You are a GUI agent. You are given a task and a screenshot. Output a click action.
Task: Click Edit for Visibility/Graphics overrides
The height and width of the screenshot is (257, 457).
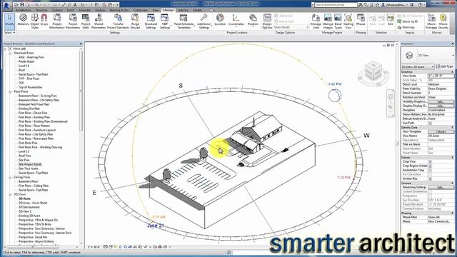pos(441,101)
